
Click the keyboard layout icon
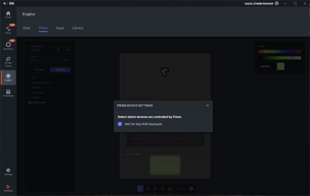170,189
